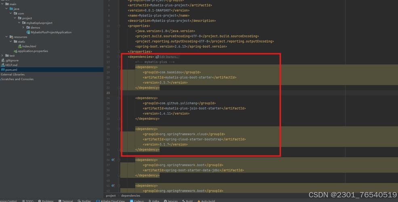Open the Kafka tool window

point(154,201)
